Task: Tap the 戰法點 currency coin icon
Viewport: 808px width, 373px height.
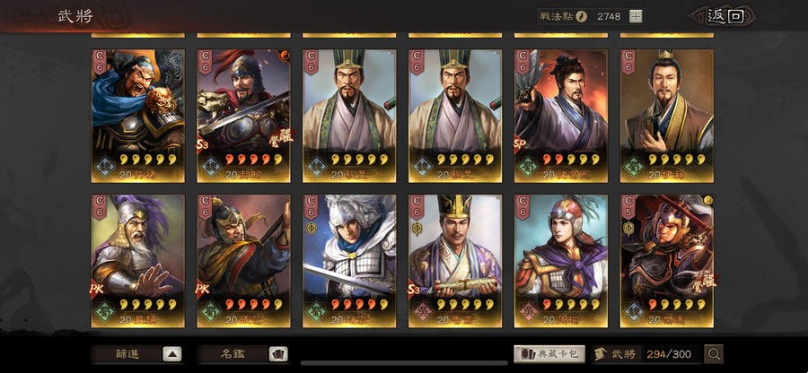Action: pos(581,16)
